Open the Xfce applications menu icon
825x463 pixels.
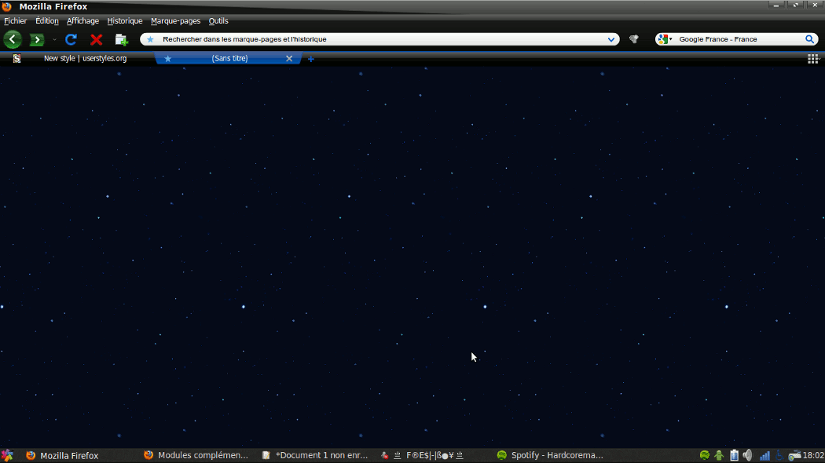point(7,456)
